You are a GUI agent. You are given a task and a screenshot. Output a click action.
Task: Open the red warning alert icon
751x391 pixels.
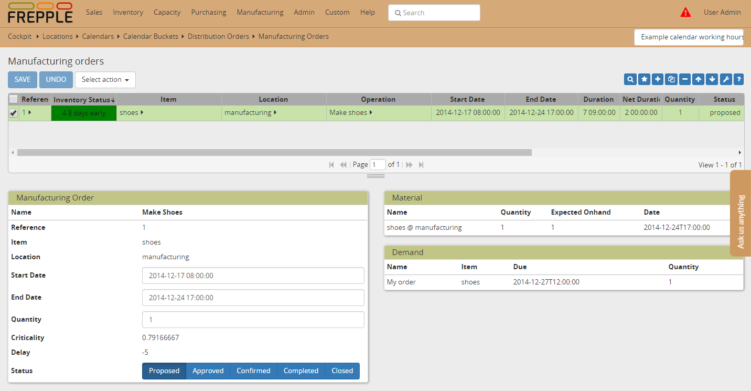(685, 12)
